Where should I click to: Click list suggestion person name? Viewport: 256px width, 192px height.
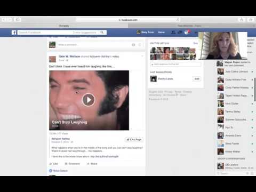pyautogui.click(x=165, y=79)
